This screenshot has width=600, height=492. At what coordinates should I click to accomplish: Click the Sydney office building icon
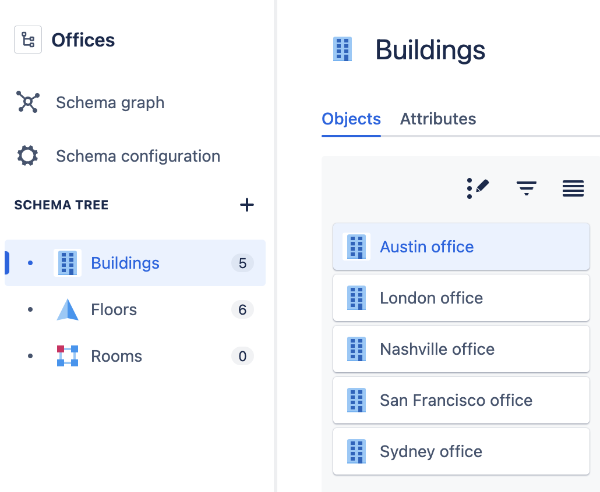357,451
